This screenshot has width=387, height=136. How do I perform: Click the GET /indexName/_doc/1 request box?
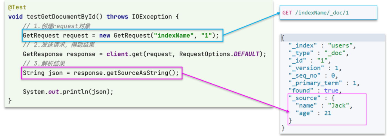[328, 13]
